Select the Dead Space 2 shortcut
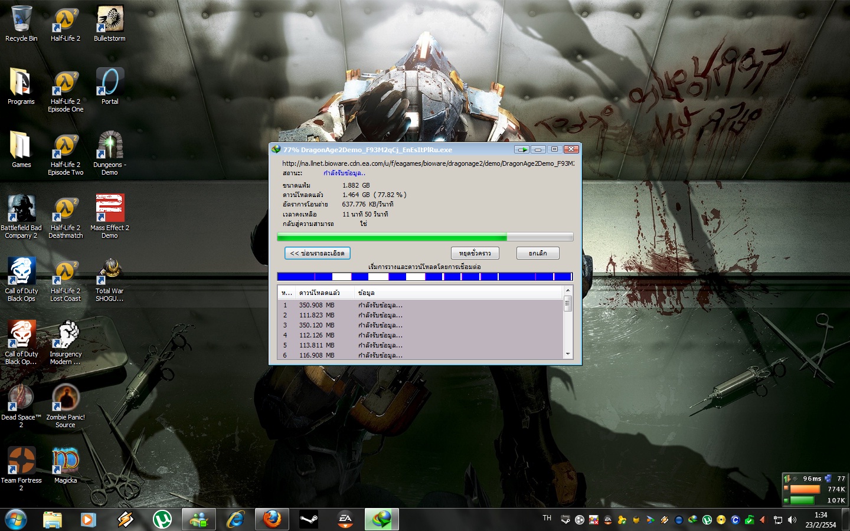The image size is (850, 531). (21, 407)
